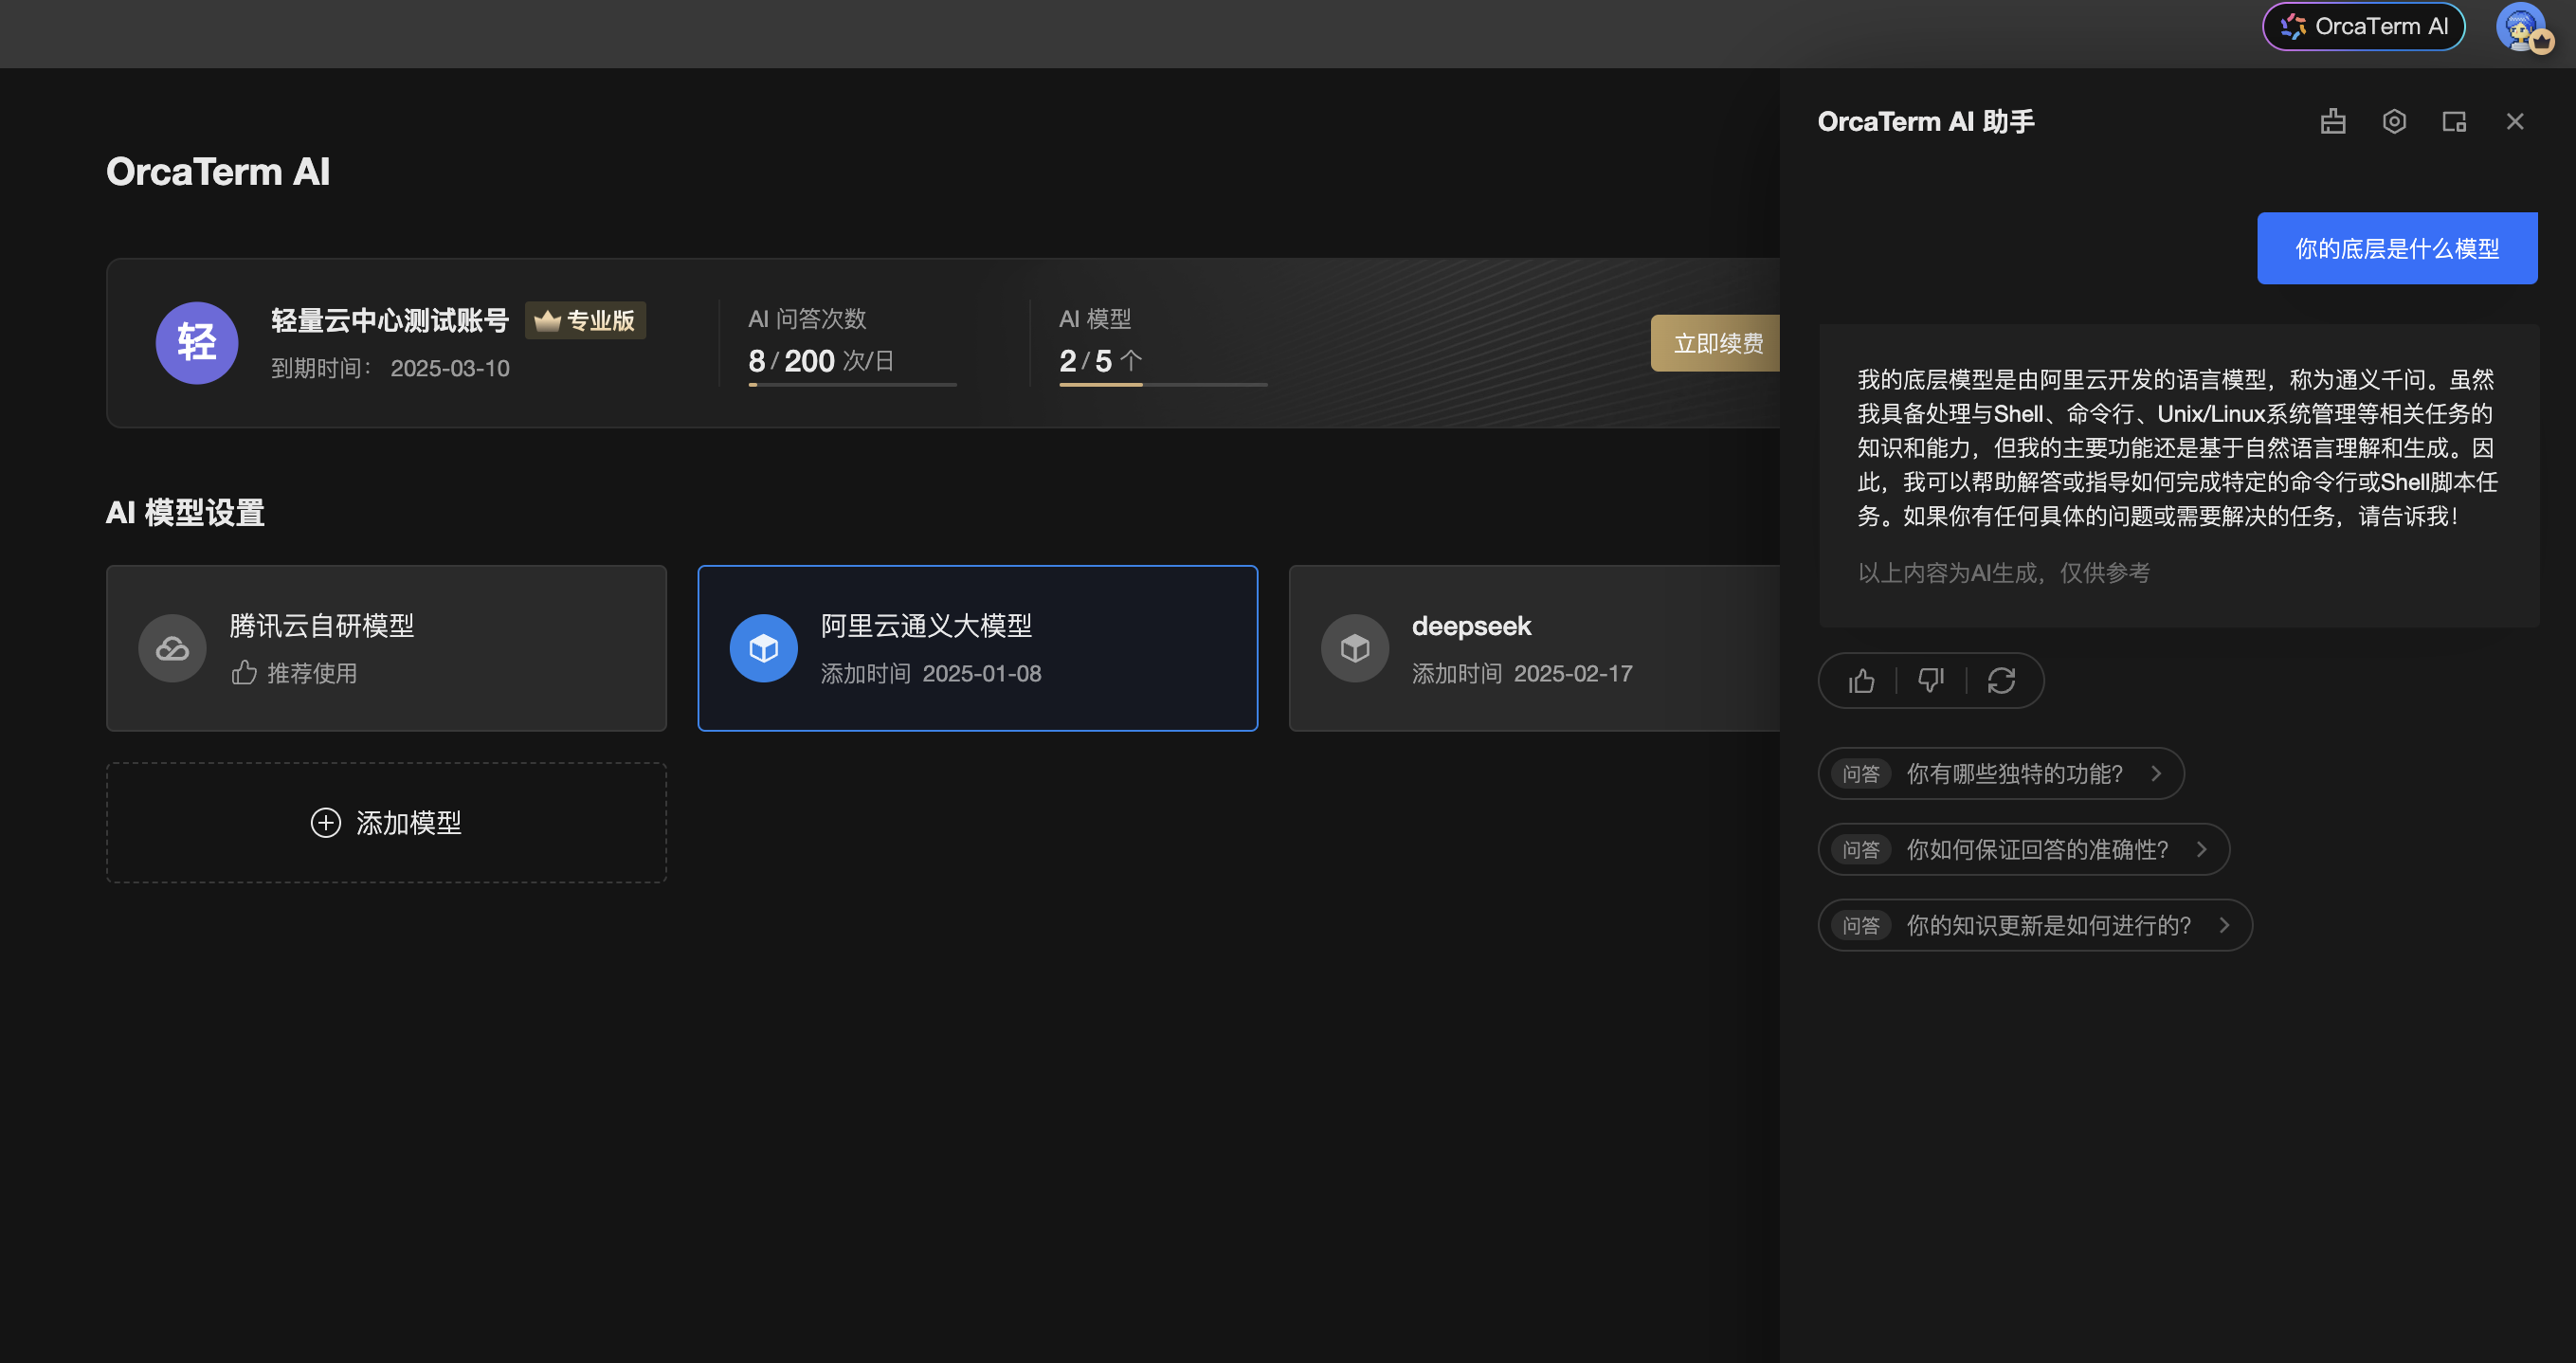
Task: Click the blue cube icon of 阿里云通义
Action: point(764,648)
